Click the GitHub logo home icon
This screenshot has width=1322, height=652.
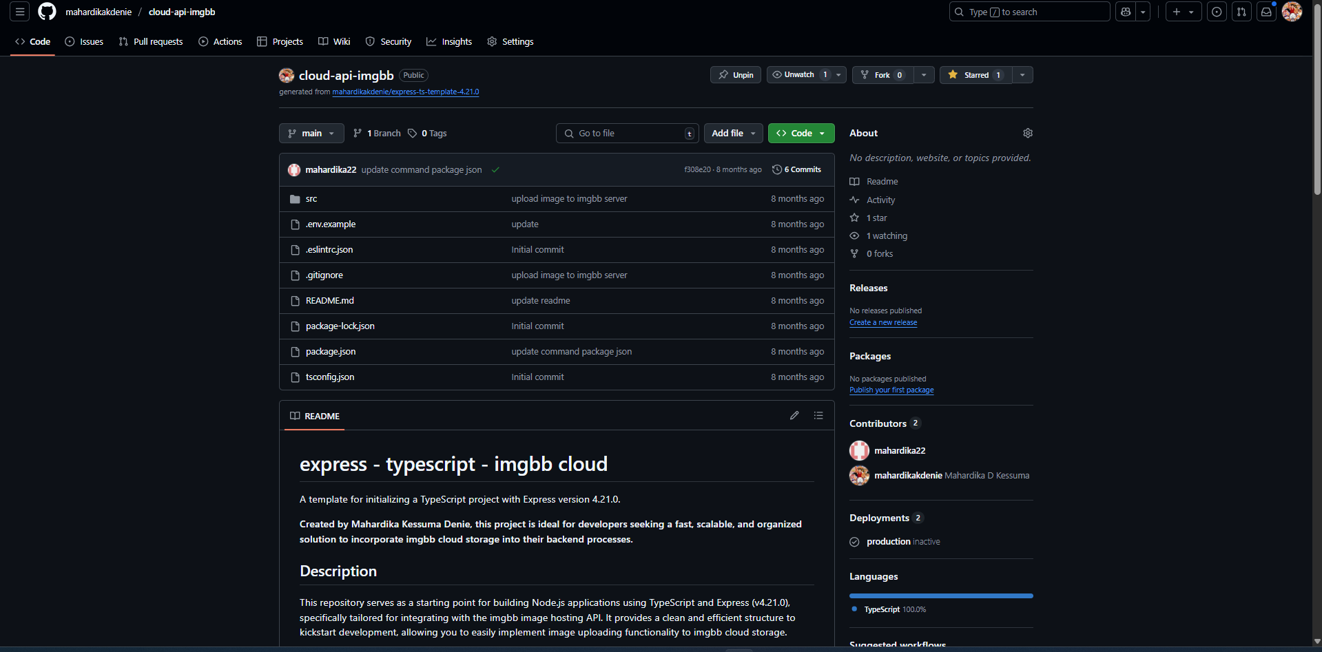pos(47,12)
